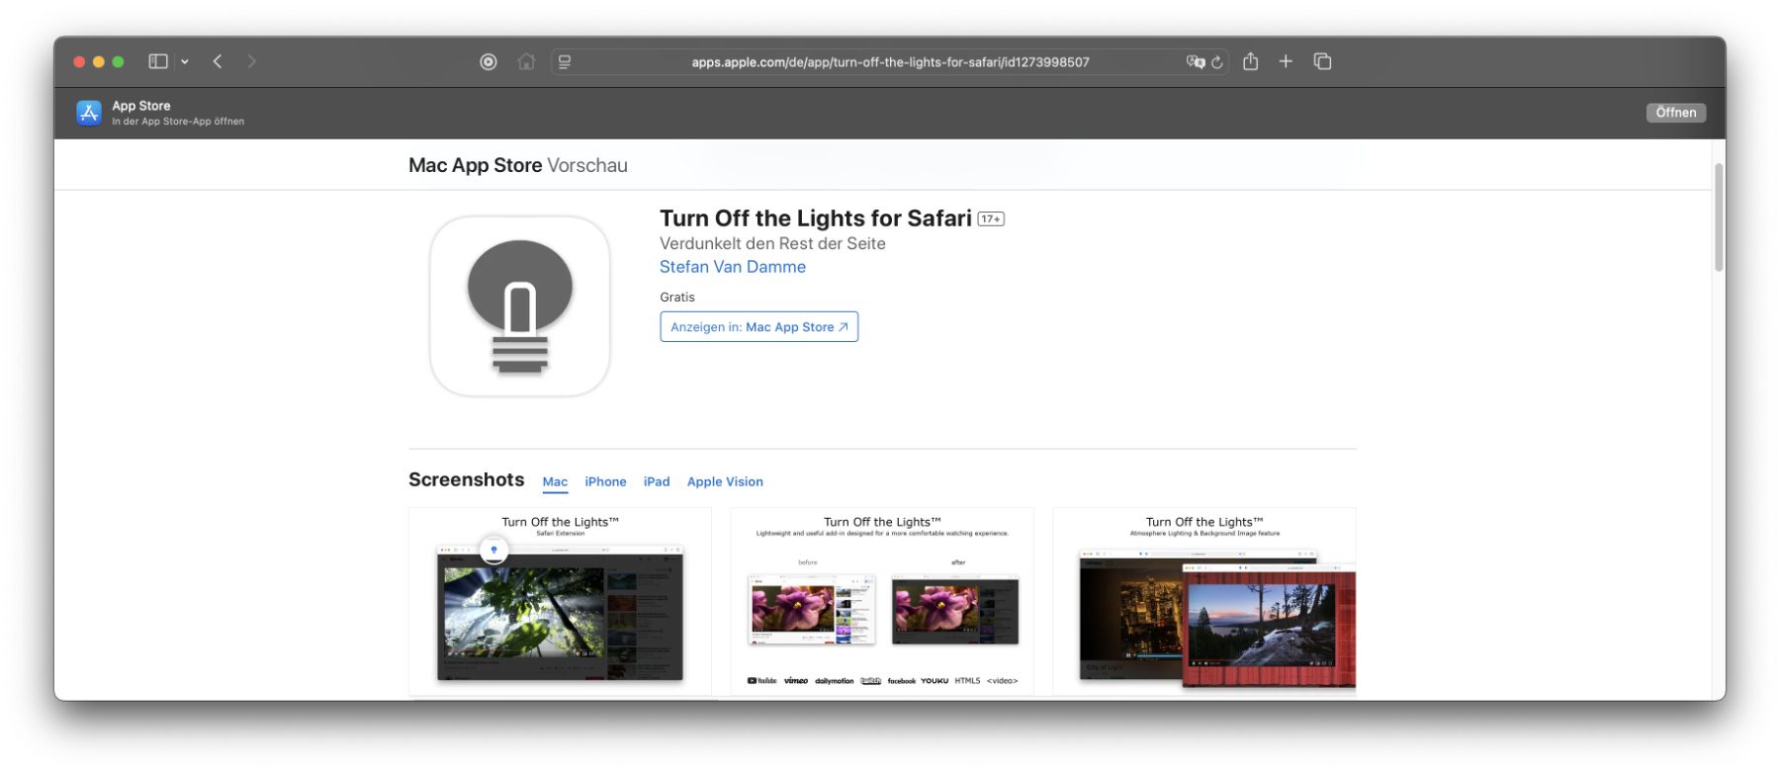Open a new tab
Image resolution: width=1780 pixels, height=772 pixels.
pos(1286,61)
